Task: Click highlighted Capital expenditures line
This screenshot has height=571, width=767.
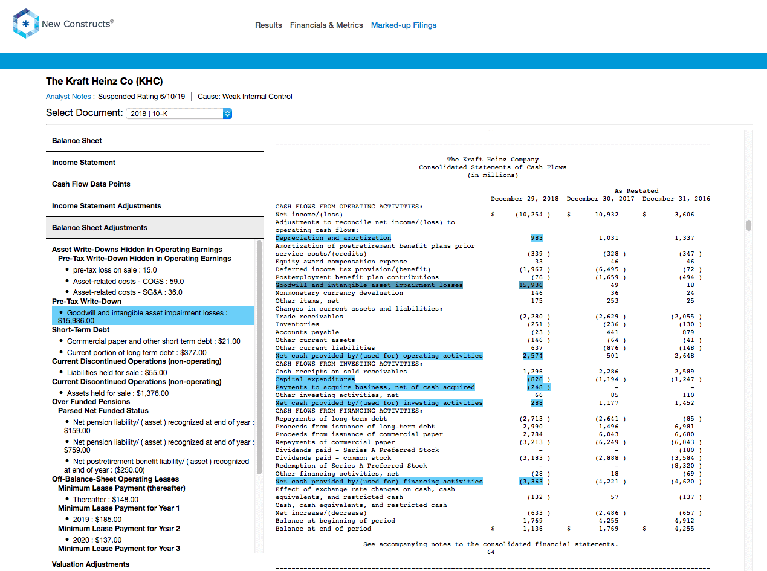Action: [315, 379]
